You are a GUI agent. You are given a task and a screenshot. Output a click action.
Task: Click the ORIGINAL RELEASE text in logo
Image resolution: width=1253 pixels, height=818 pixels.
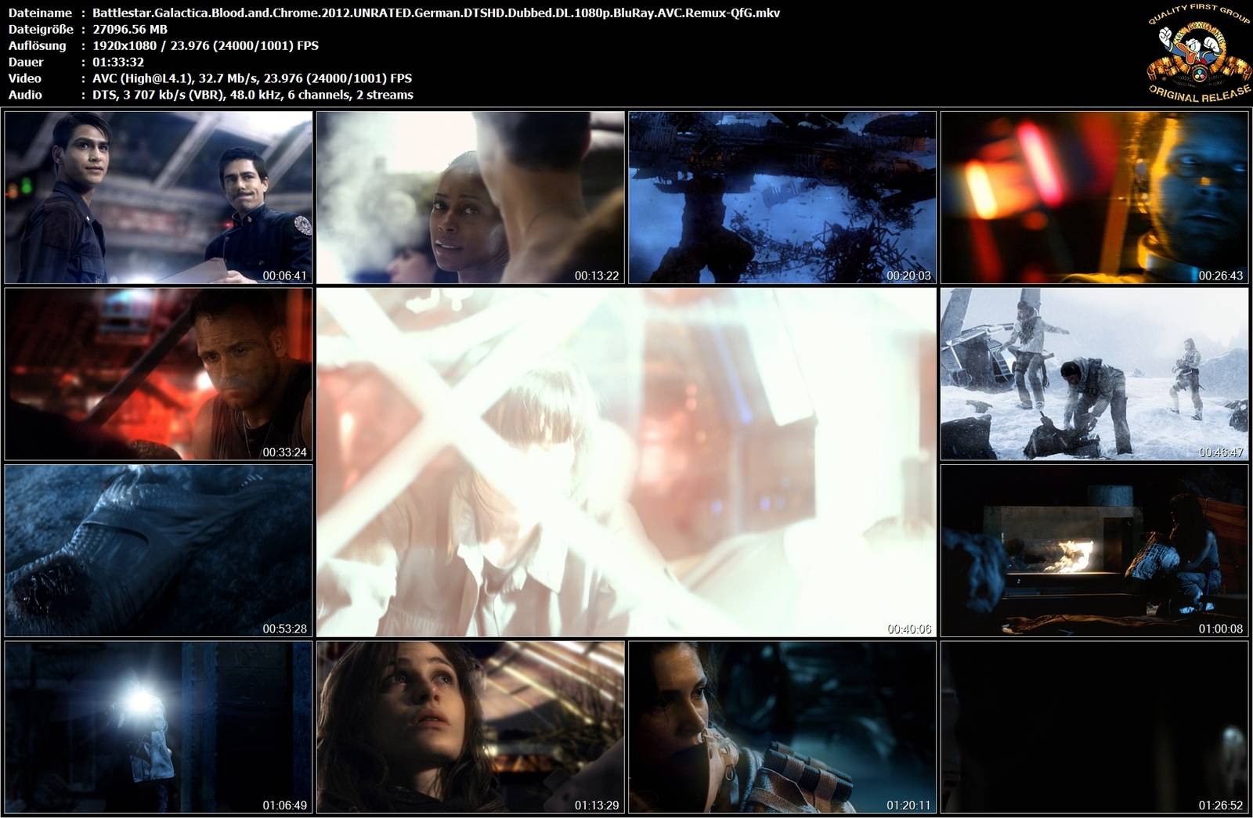click(1199, 94)
